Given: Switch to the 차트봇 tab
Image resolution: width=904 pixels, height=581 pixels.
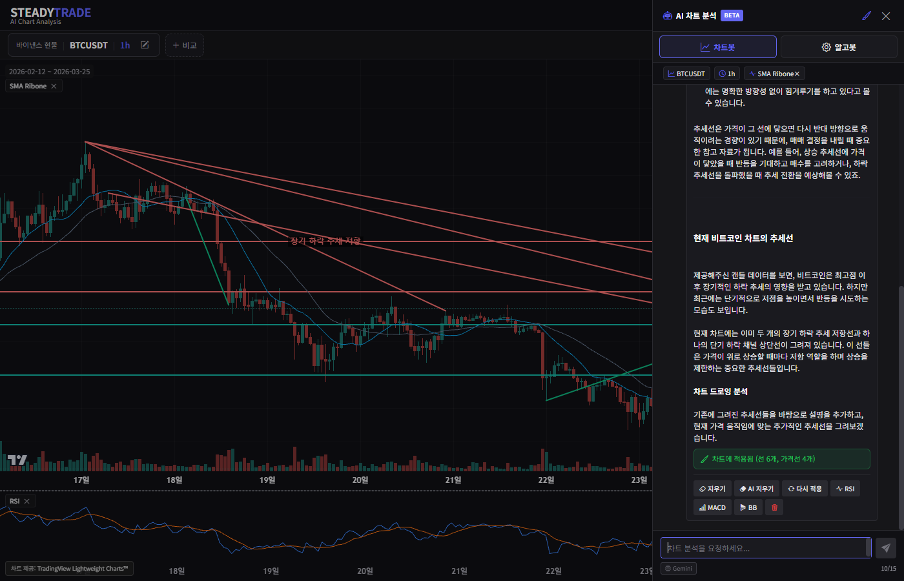Looking at the screenshot, I should 718,47.
